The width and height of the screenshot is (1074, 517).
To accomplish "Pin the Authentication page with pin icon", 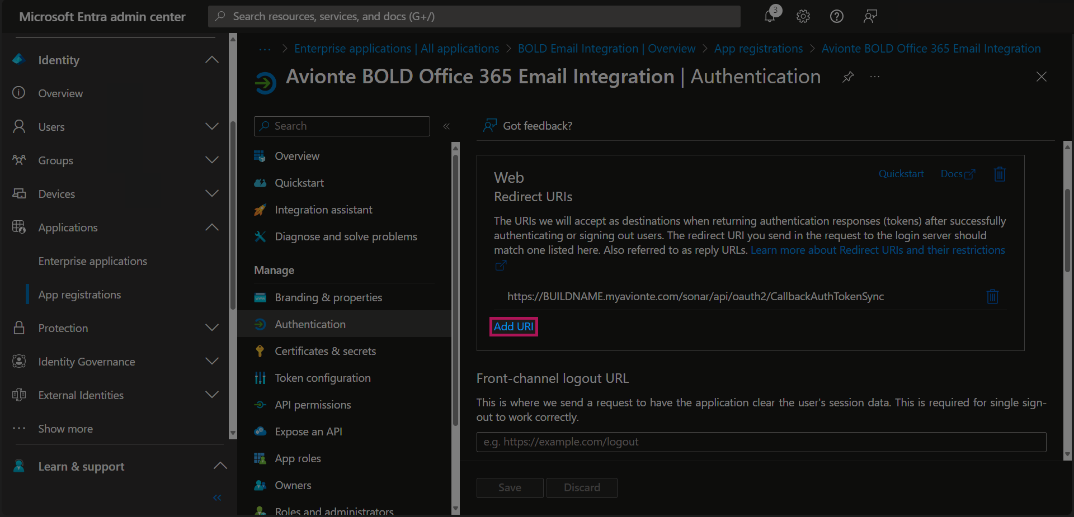I will tap(848, 77).
